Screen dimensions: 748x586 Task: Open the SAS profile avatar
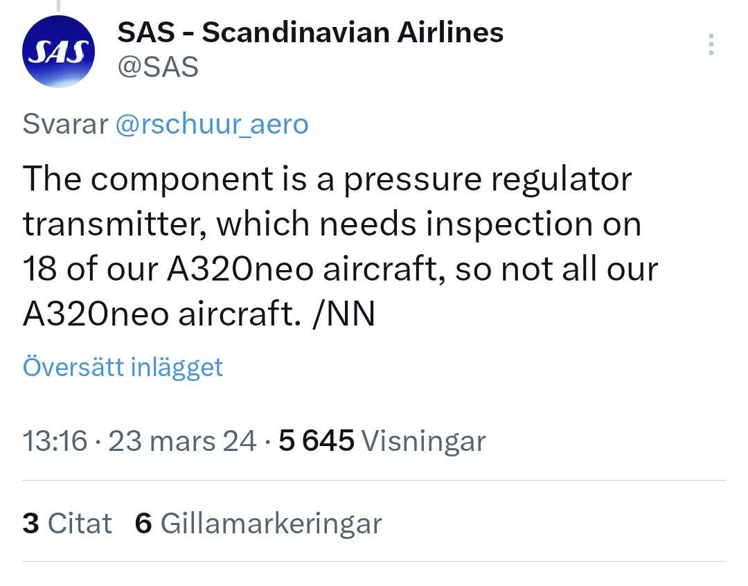tap(58, 52)
